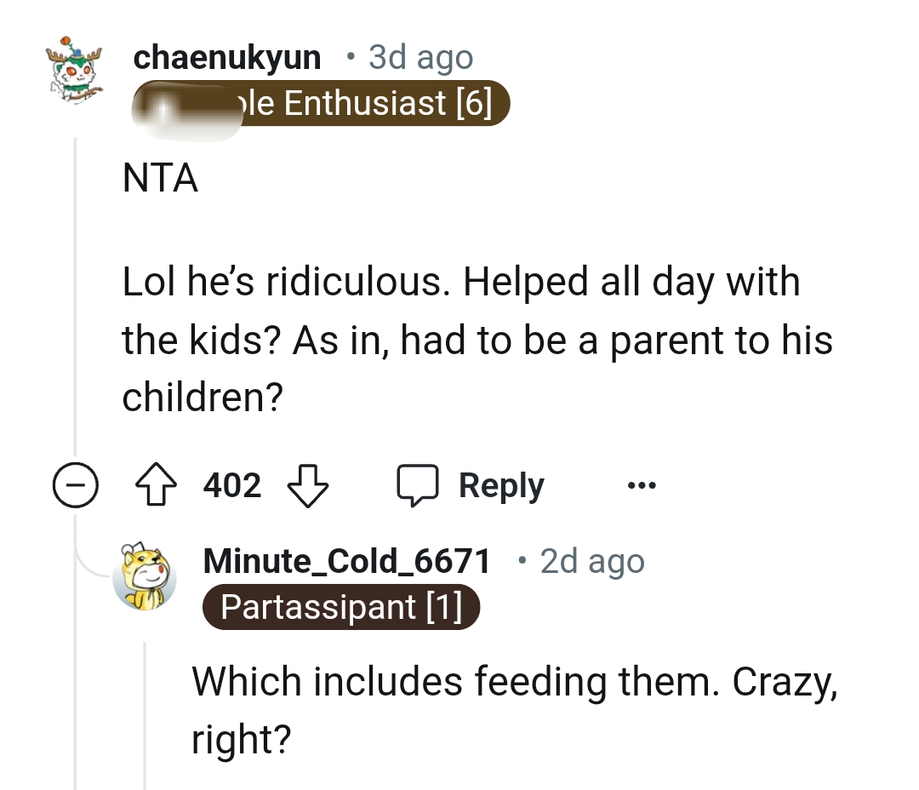This screenshot has height=790, width=919.
Task: Click chaenukyun's dragon-cat avatar
Action: [x=72, y=72]
